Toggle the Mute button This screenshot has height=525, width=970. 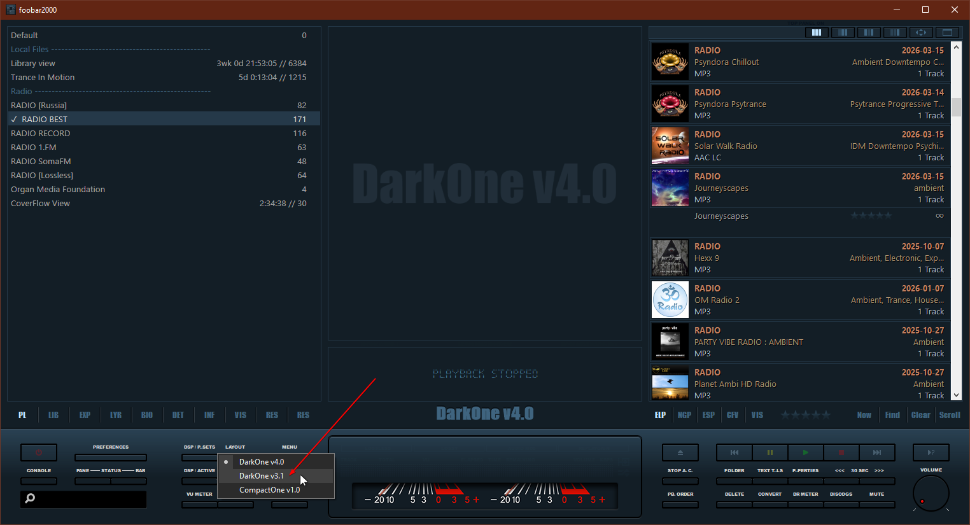coord(876,505)
